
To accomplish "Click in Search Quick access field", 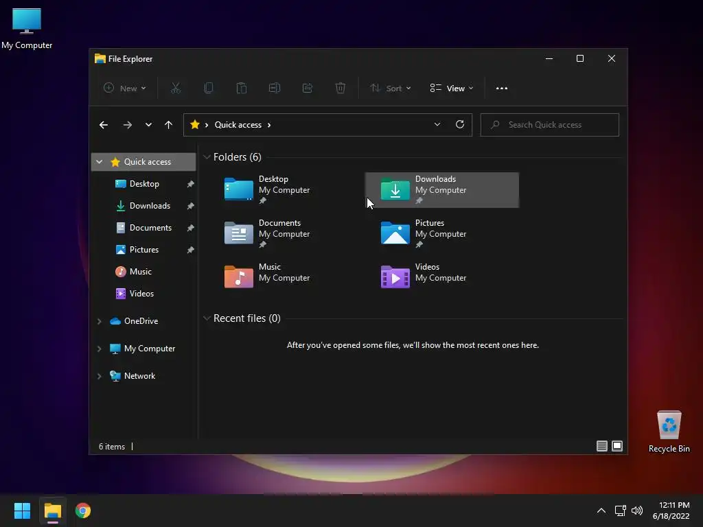I will 550,125.
